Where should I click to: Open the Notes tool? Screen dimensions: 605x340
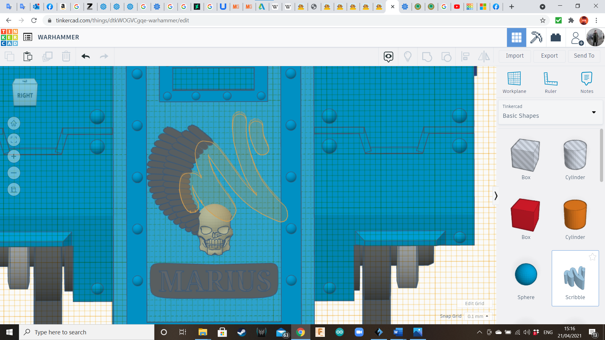point(587,82)
